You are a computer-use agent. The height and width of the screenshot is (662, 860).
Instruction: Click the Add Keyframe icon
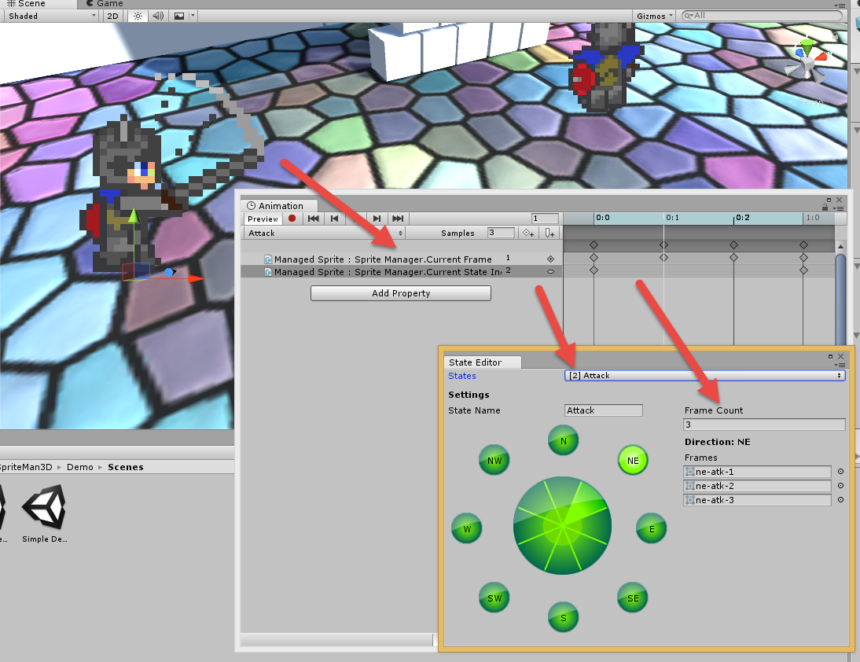point(528,234)
